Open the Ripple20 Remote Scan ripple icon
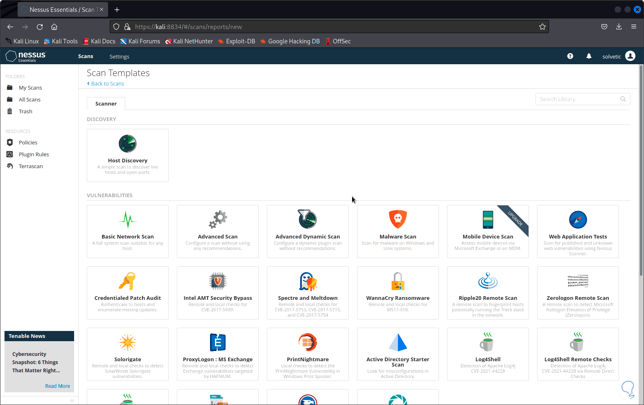The image size is (644, 405). (488, 281)
